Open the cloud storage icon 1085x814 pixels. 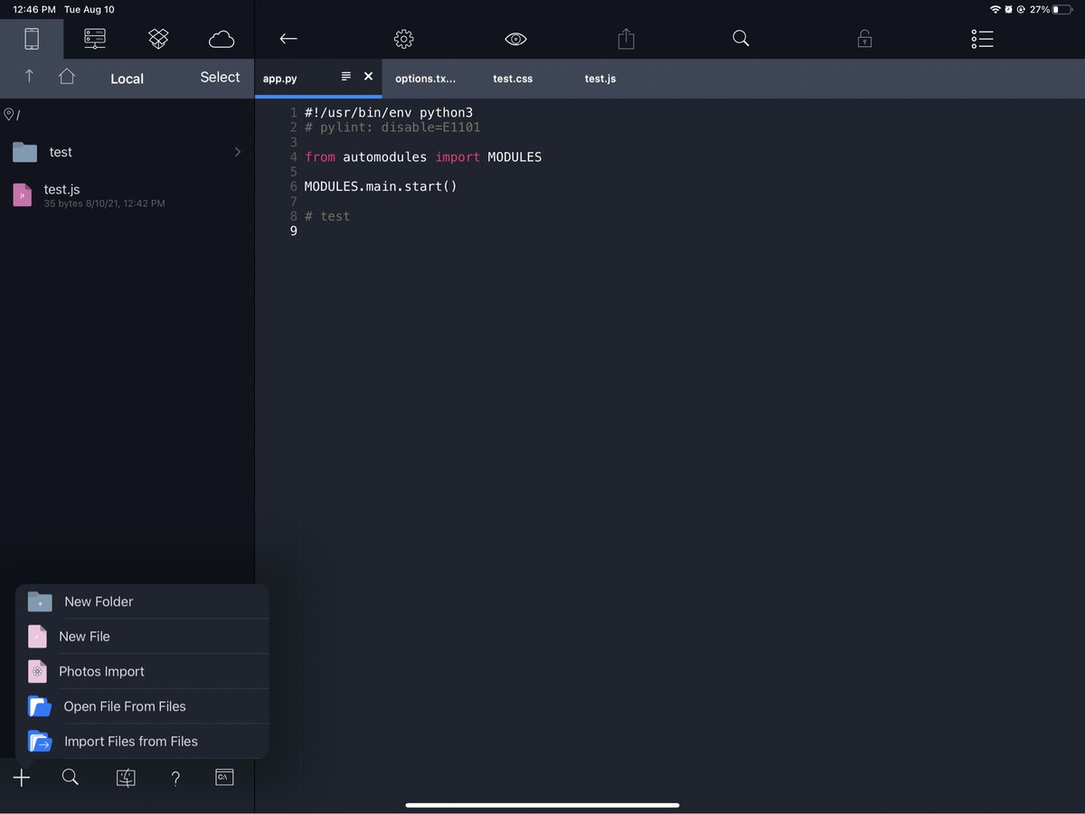(222, 39)
